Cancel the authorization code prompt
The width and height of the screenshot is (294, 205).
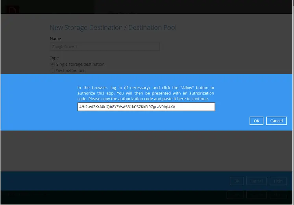276,121
